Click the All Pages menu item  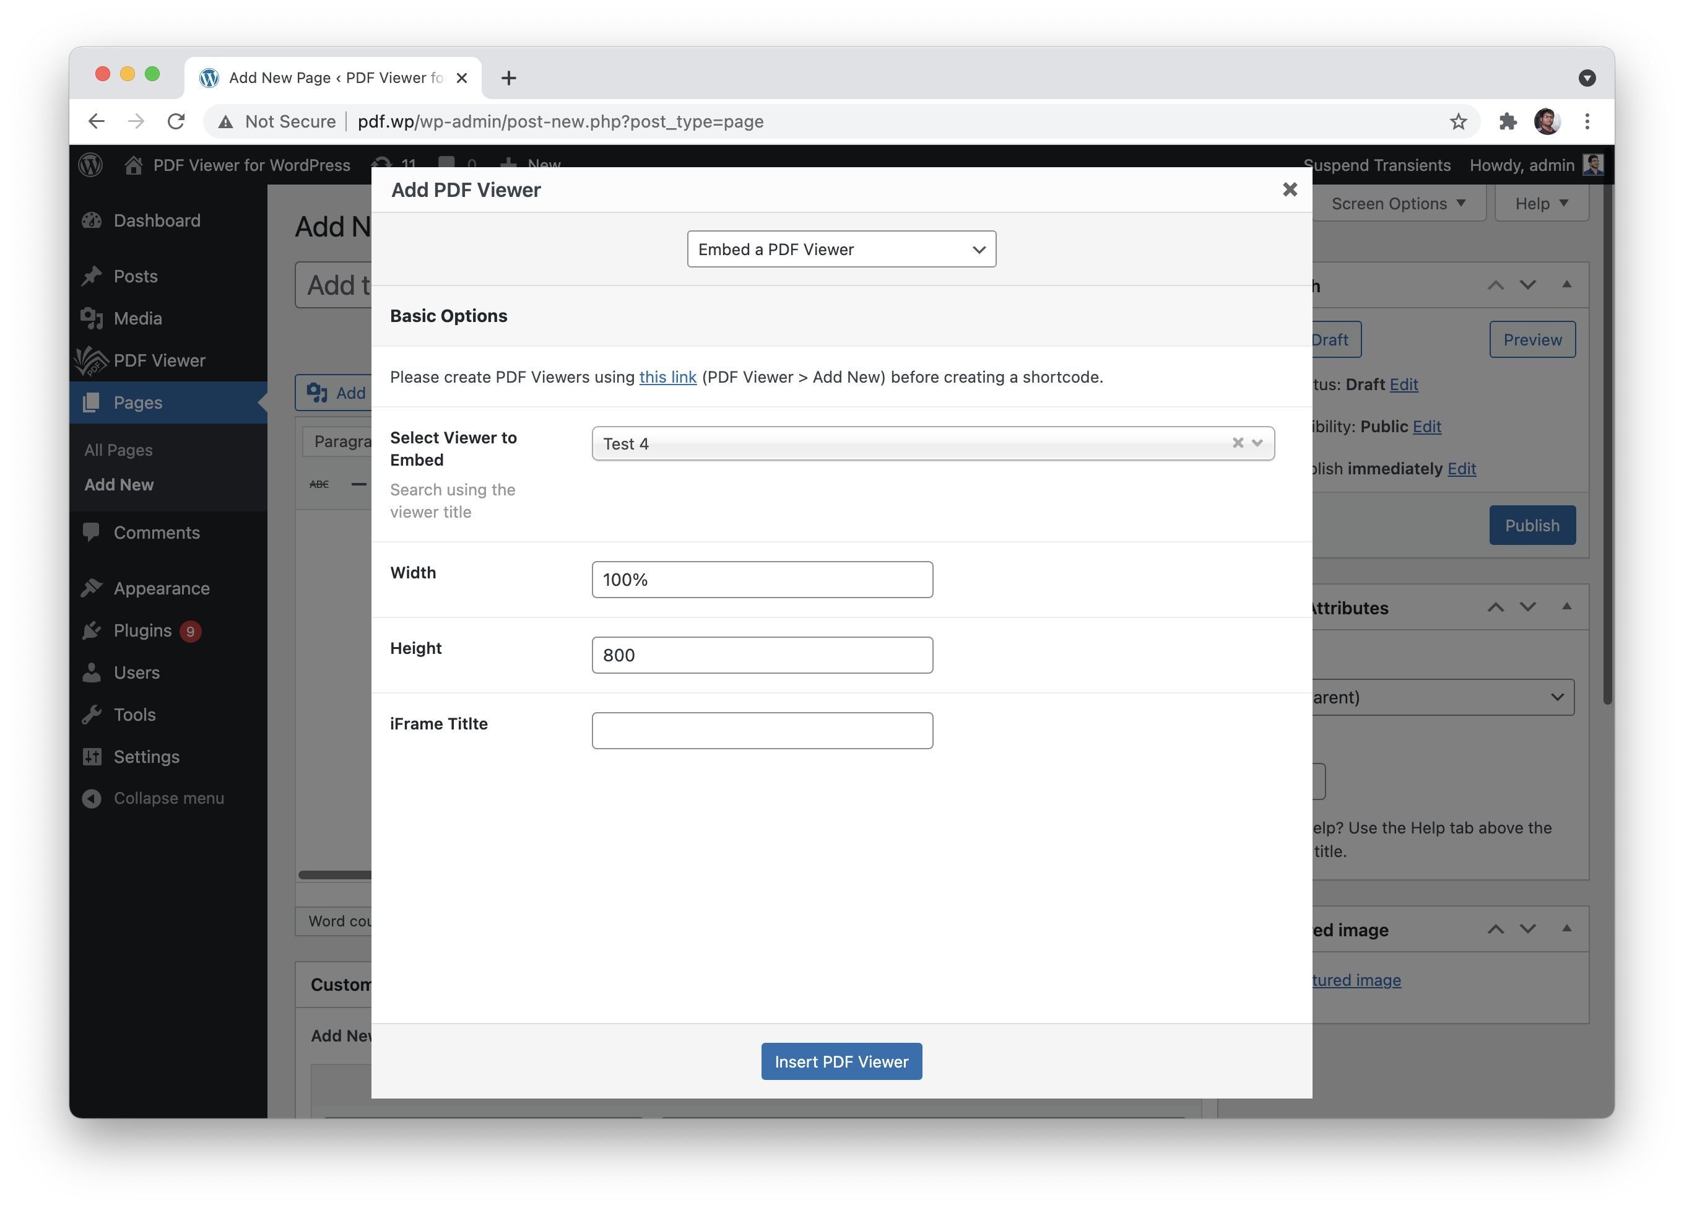point(118,449)
